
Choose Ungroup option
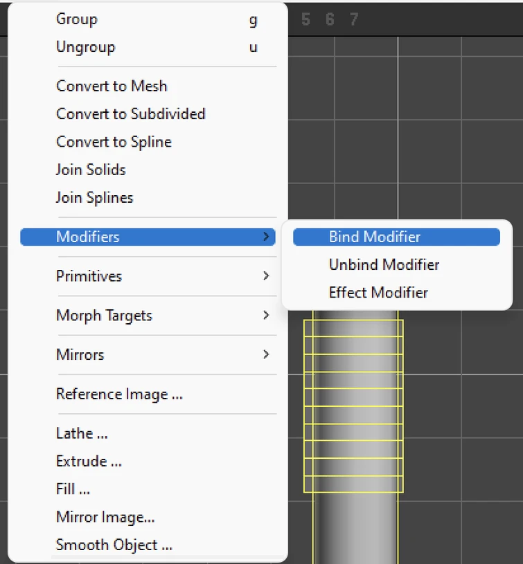pos(85,48)
